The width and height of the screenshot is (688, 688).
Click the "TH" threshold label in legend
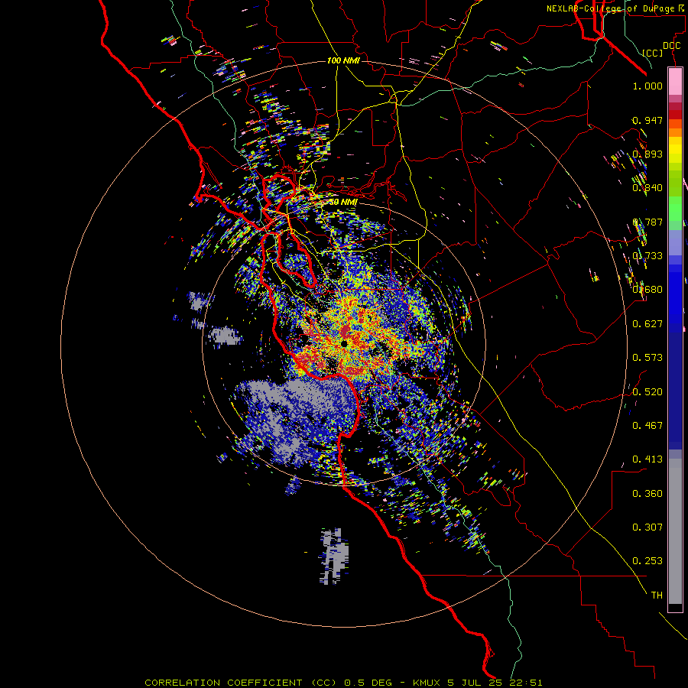pyautogui.click(x=657, y=596)
